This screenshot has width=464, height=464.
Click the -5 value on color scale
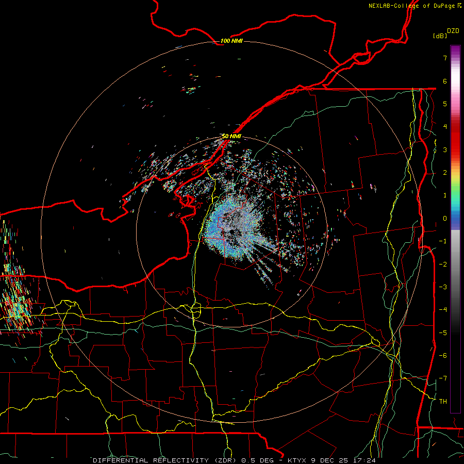click(x=443, y=333)
